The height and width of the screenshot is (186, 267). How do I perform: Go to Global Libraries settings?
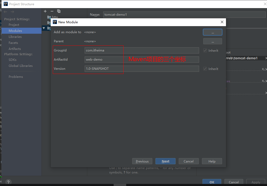[21, 66]
